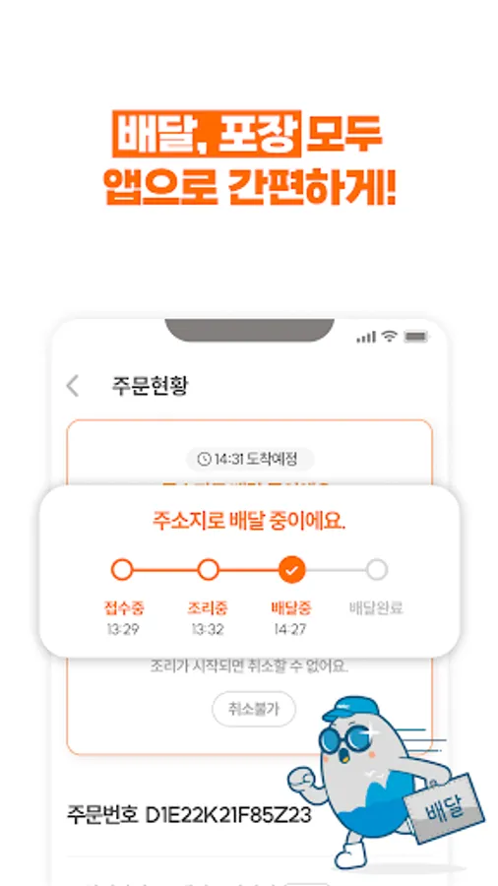Tap the 배달 bag held by mascot
Screen dimensions: 498x886
click(445, 808)
